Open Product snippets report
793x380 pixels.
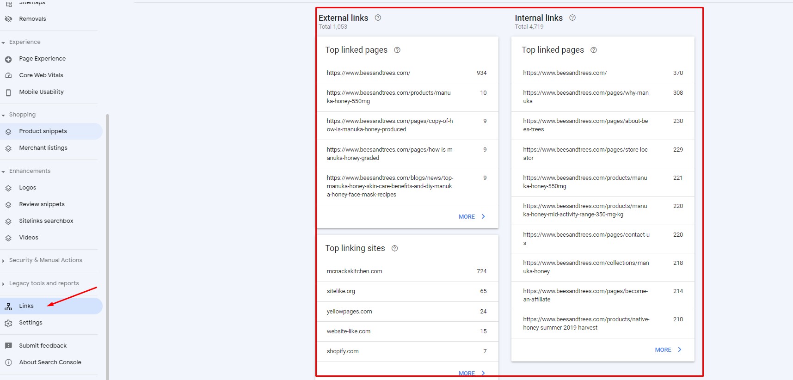43,131
